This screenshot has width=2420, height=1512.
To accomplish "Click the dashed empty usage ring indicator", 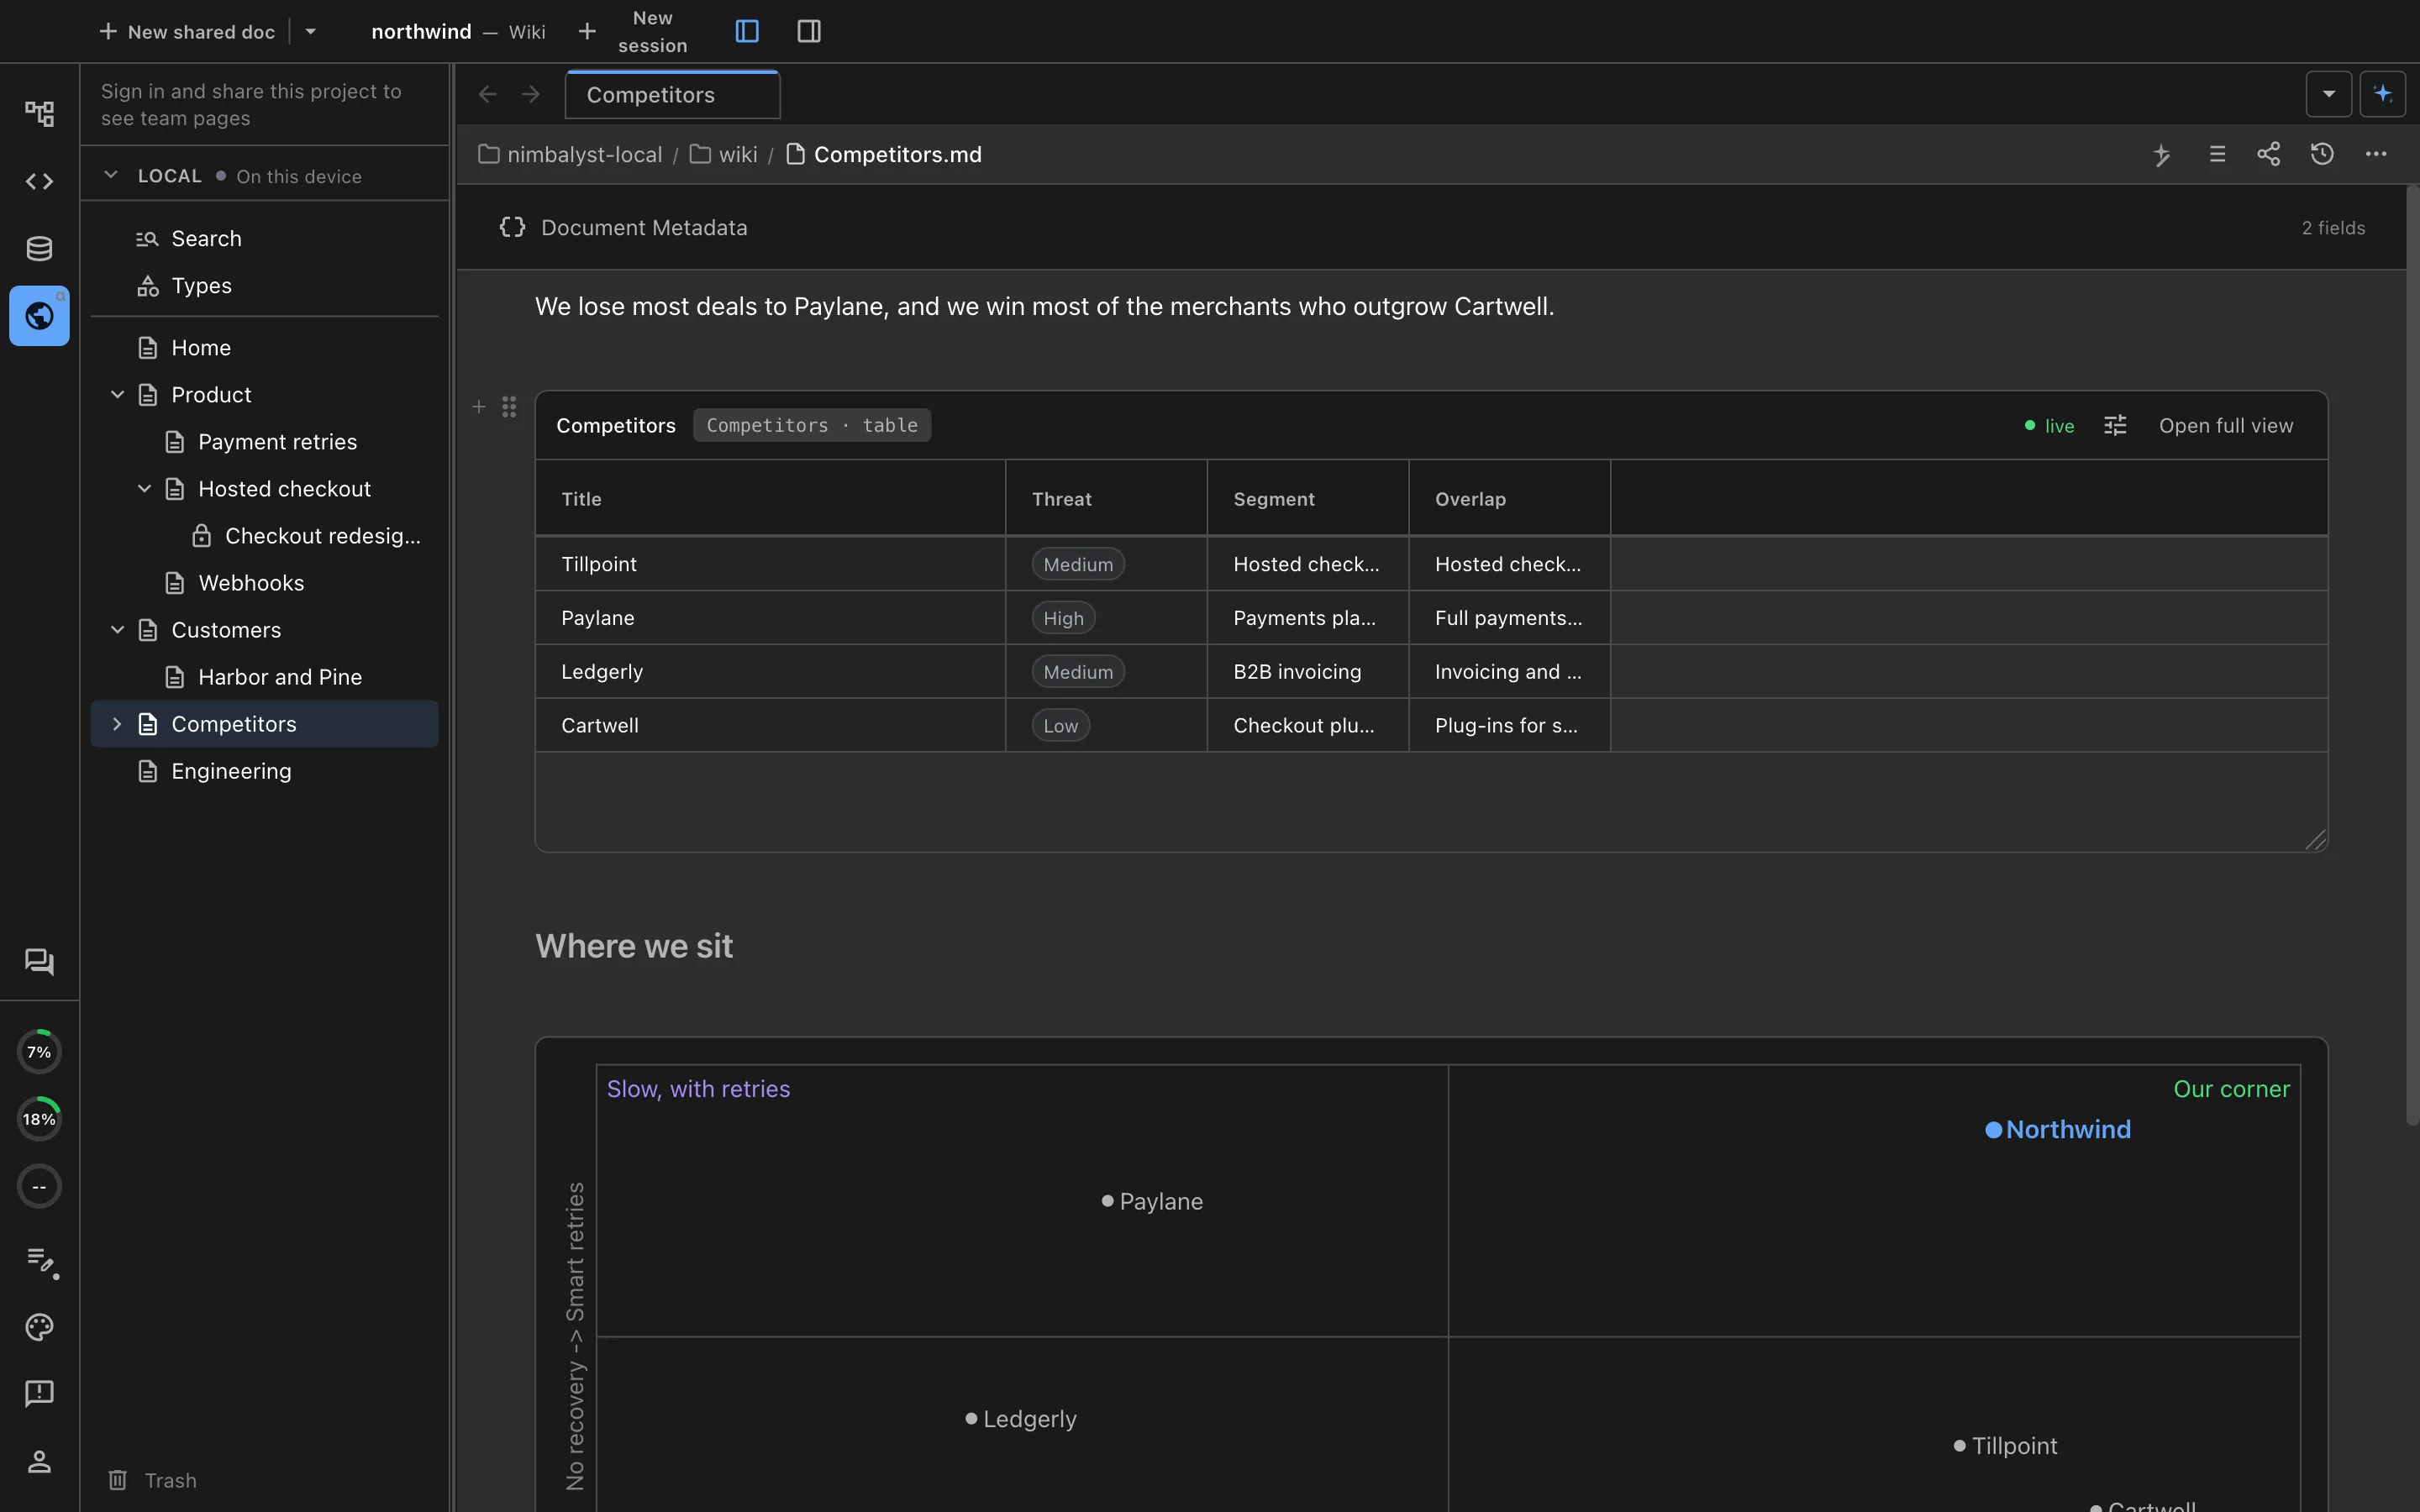I will (x=39, y=1187).
